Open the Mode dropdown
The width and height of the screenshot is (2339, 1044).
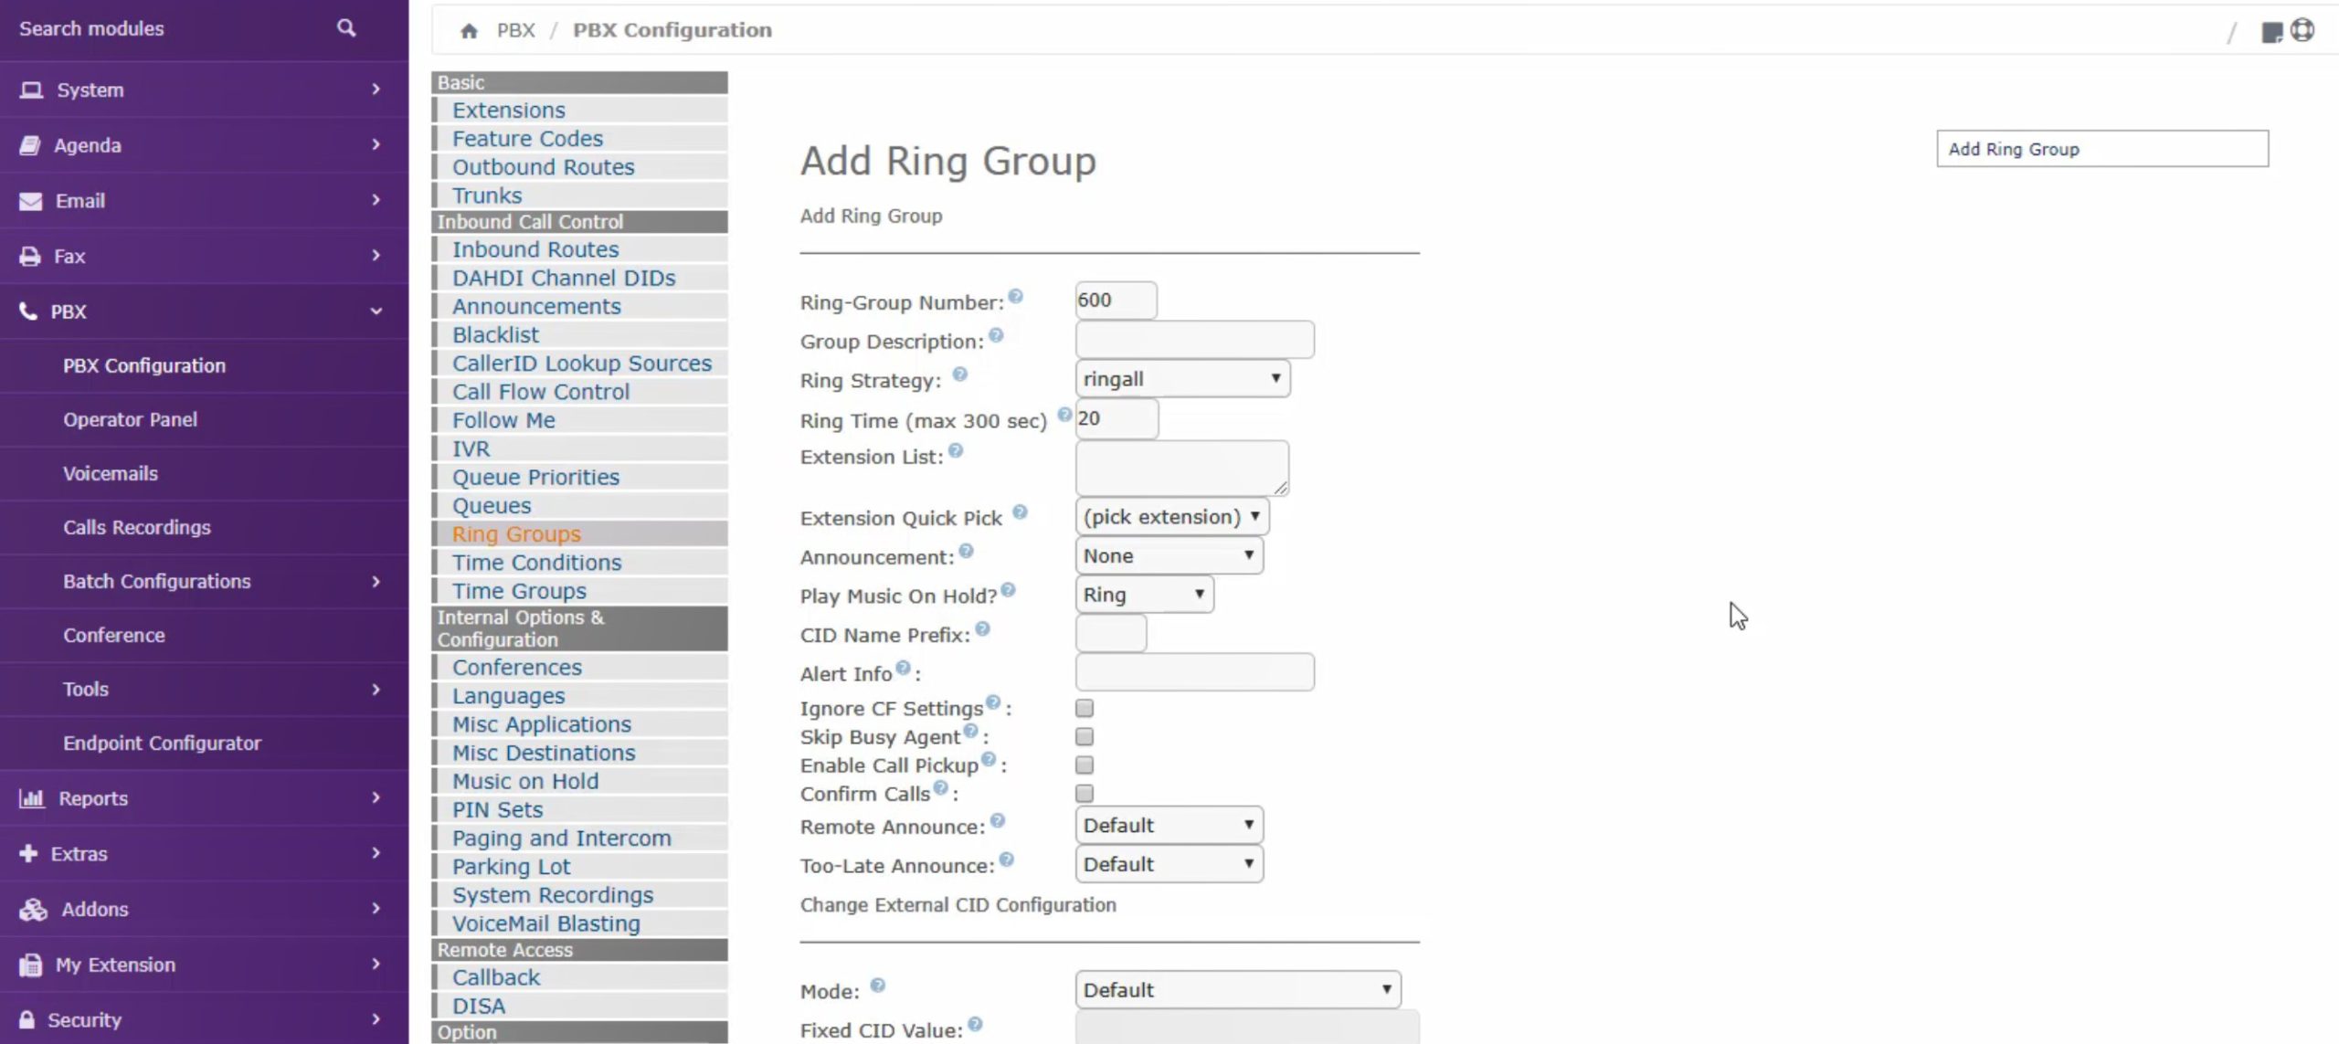click(1238, 990)
